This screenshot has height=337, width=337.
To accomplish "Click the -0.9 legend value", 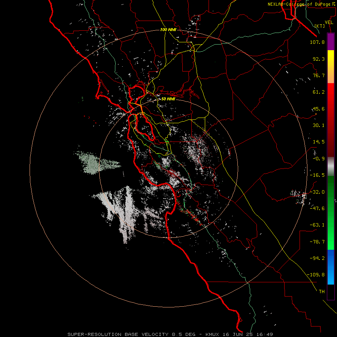I will coord(319,159).
